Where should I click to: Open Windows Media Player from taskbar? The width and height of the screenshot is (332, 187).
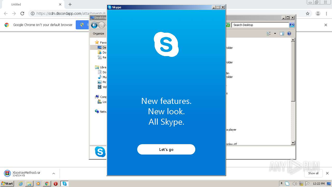coord(38,184)
